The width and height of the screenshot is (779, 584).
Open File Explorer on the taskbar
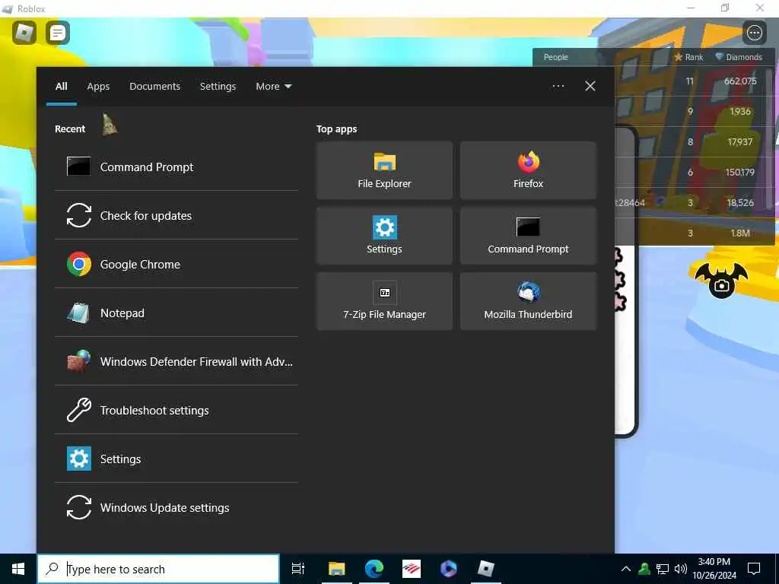click(x=336, y=569)
